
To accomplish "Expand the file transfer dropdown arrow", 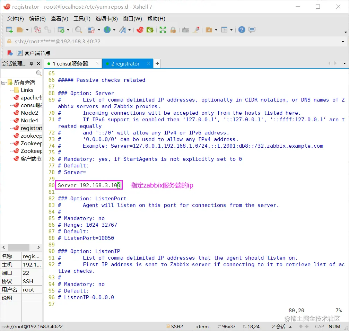I will (99, 30).
